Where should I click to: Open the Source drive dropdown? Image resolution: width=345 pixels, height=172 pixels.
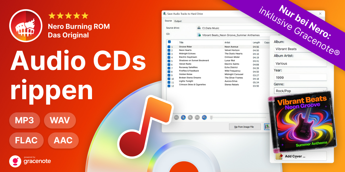tap(233, 28)
